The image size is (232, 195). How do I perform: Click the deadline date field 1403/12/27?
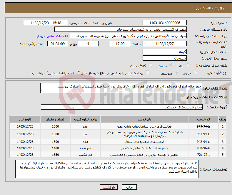(165, 44)
